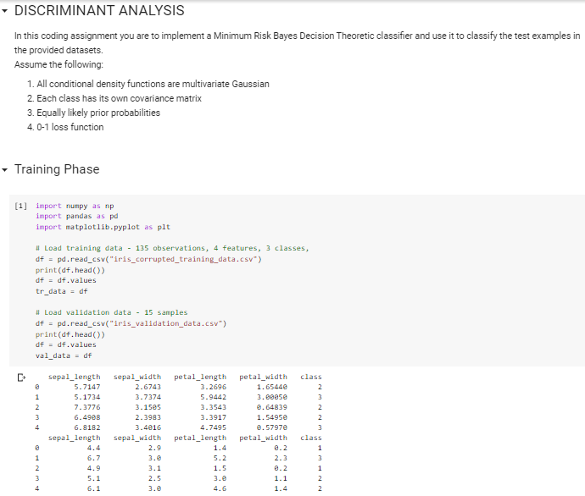Collapse the Training Phase section
This screenshot has height=496, width=585.
pos(4,170)
